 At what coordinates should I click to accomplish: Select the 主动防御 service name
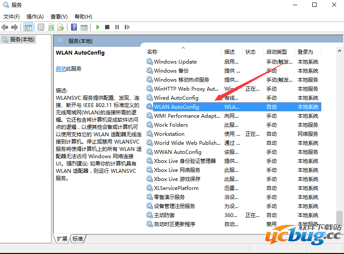click(164, 215)
